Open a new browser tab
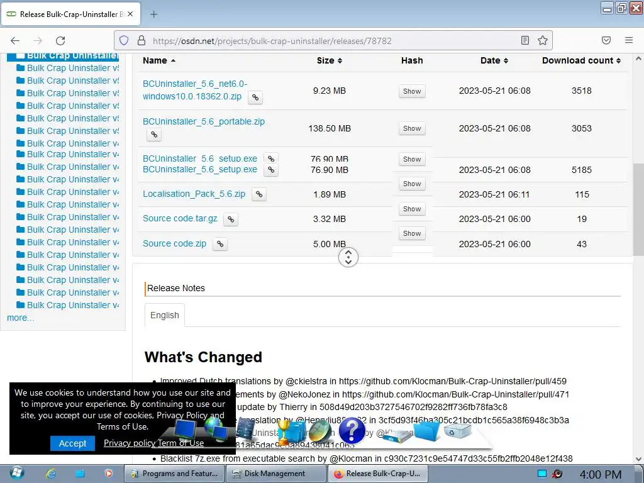 153,14
